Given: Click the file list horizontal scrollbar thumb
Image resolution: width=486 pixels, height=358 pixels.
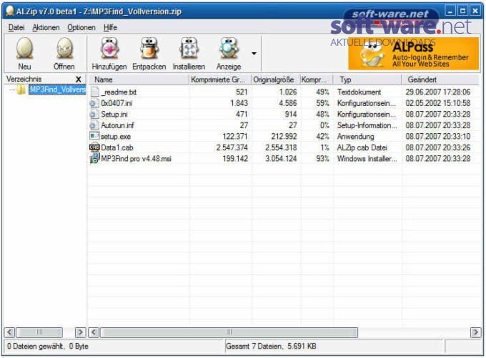Looking at the screenshot, I should (229, 332).
